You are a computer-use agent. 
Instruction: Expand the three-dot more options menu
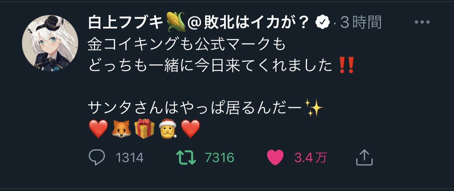[422, 22]
